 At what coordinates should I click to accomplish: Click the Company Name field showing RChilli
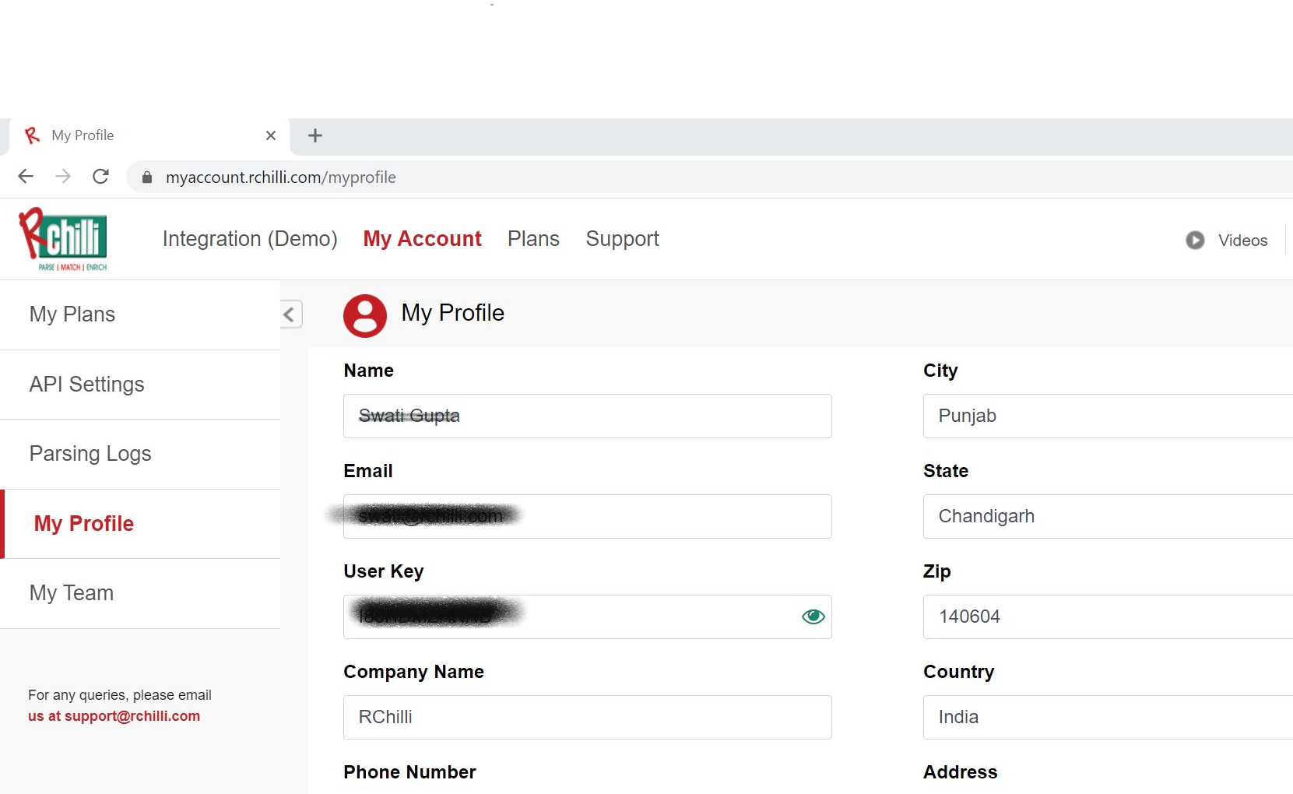588,717
